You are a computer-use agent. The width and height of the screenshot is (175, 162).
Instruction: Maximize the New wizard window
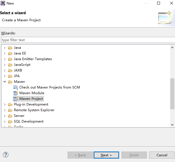(159, 3)
